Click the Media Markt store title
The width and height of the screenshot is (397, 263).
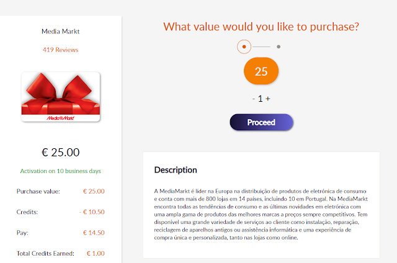(61, 30)
